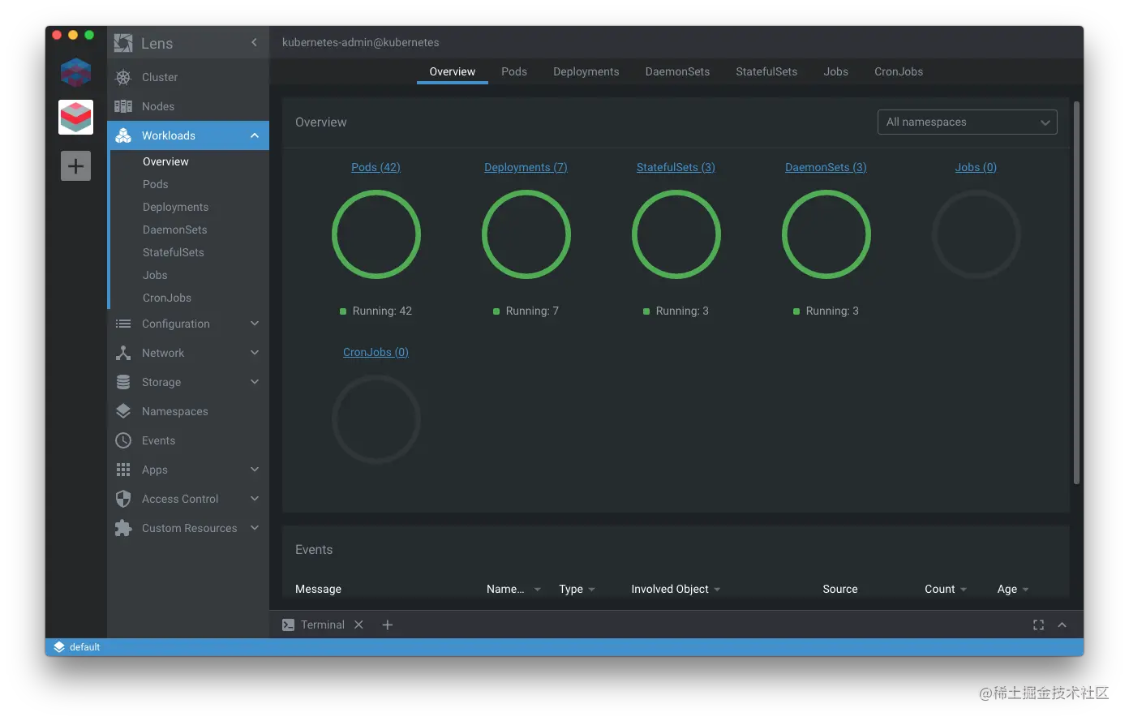The width and height of the screenshot is (1129, 721).
Task: Collapse the Workloads section chevron
Action: click(x=255, y=135)
